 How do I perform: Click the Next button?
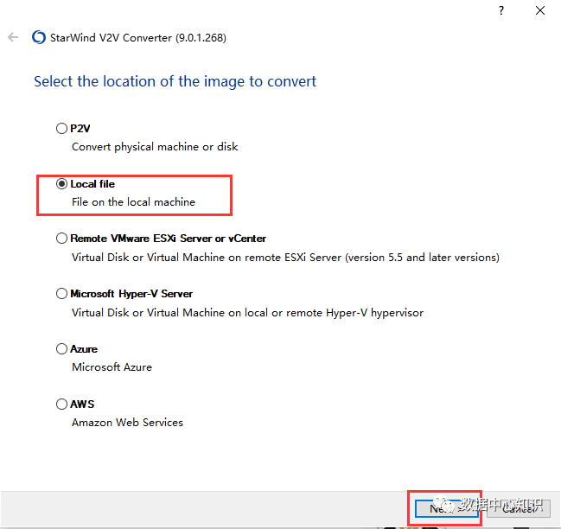[x=443, y=508]
